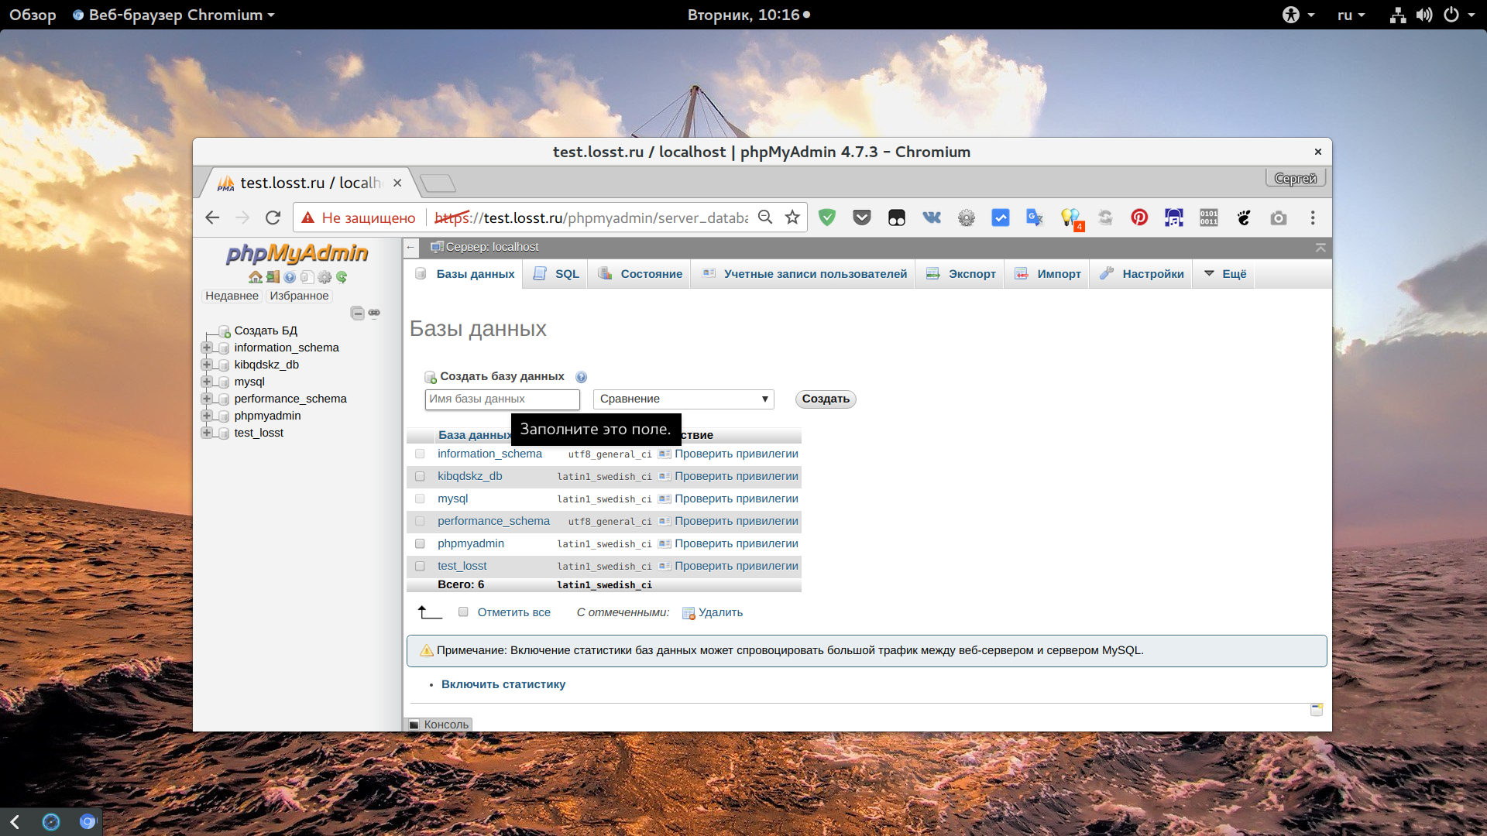Image resolution: width=1487 pixels, height=836 pixels.
Task: Open page settings icon at bottom right
Action: point(1317,710)
